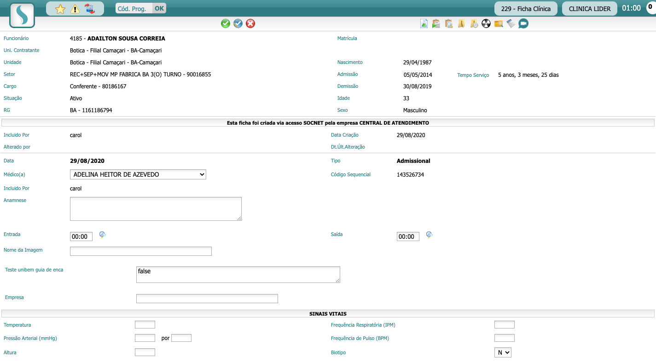
Task: Click the clock icon beside Saída
Action: [430, 235]
